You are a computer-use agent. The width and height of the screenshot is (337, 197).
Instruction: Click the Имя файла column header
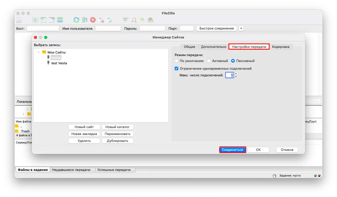point(23,121)
